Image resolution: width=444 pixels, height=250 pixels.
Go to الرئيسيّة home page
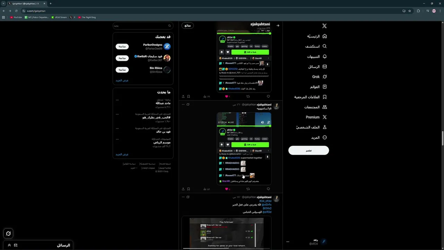click(317, 36)
